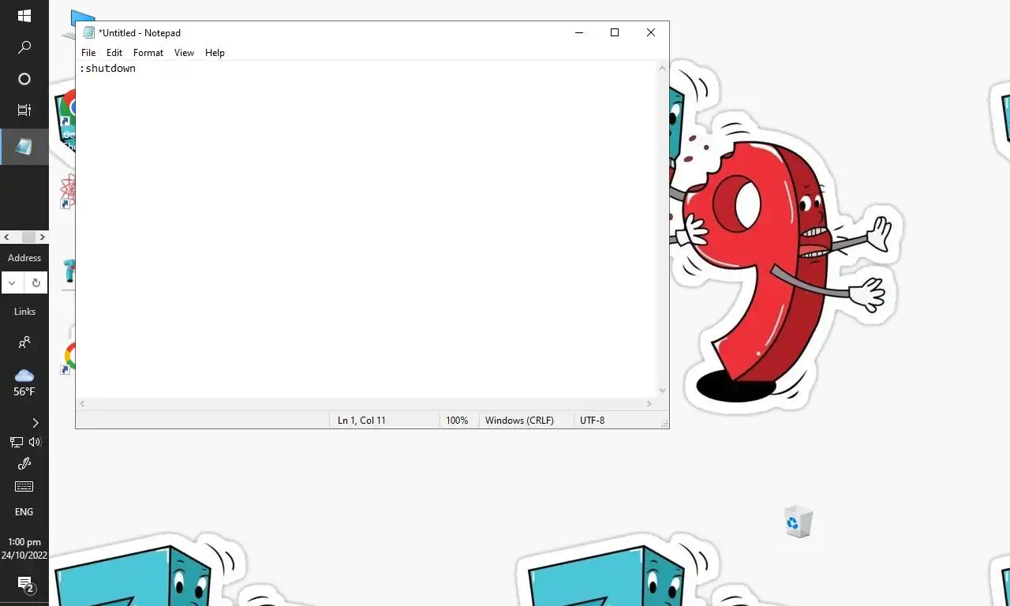The image size is (1010, 606).
Task: Click Notepad vertical scrollbar down arrow
Action: [x=663, y=391]
